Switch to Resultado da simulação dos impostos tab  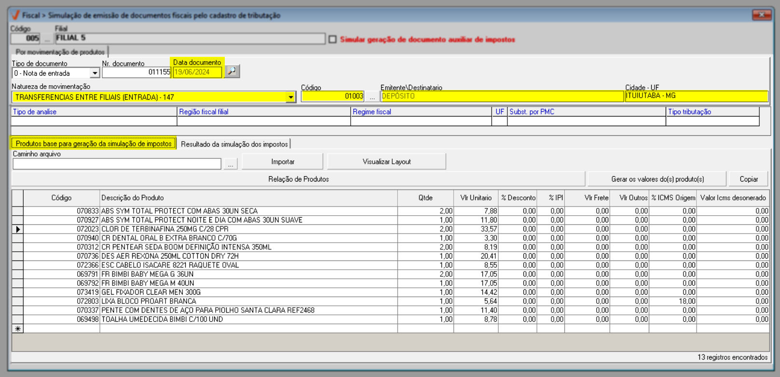pos(234,144)
